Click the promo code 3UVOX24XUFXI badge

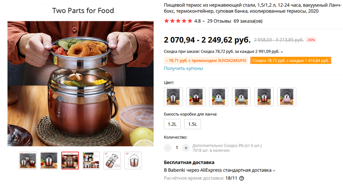click(x=206, y=61)
